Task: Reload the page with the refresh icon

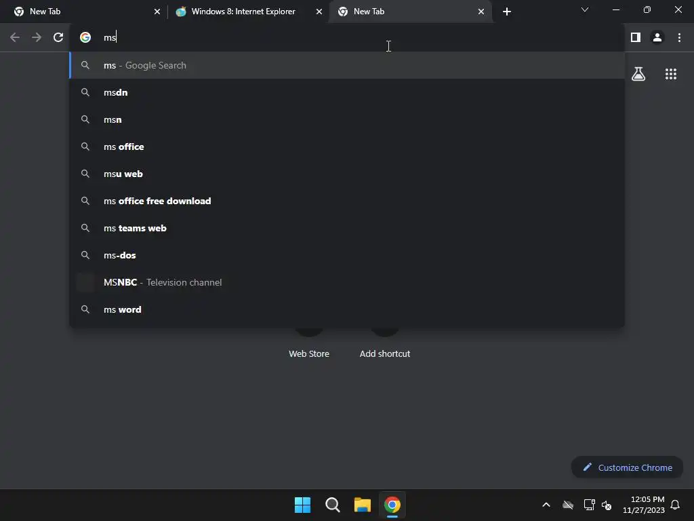Action: 58,38
